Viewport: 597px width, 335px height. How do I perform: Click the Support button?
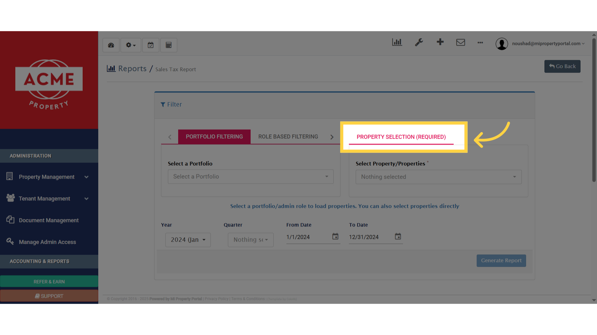[49, 296]
